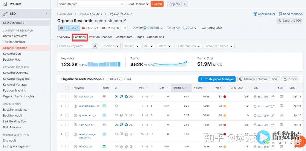This screenshot has height=151, width=306.
Task: Open the SERP features filter dropdown
Action: [188, 46]
